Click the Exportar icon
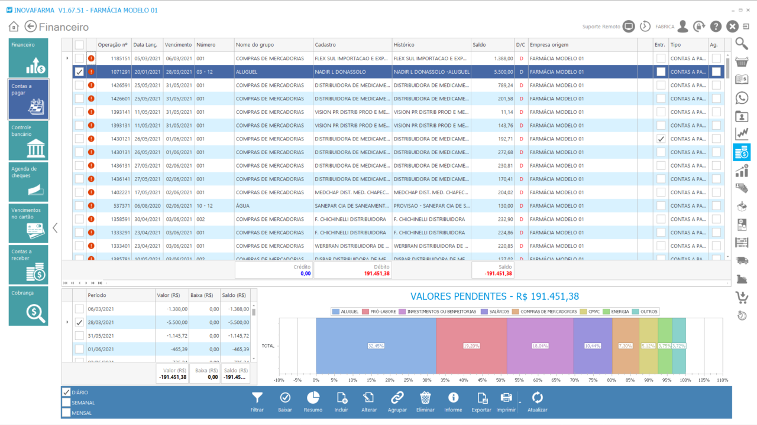Viewport: 757px width, 425px height. tap(481, 397)
